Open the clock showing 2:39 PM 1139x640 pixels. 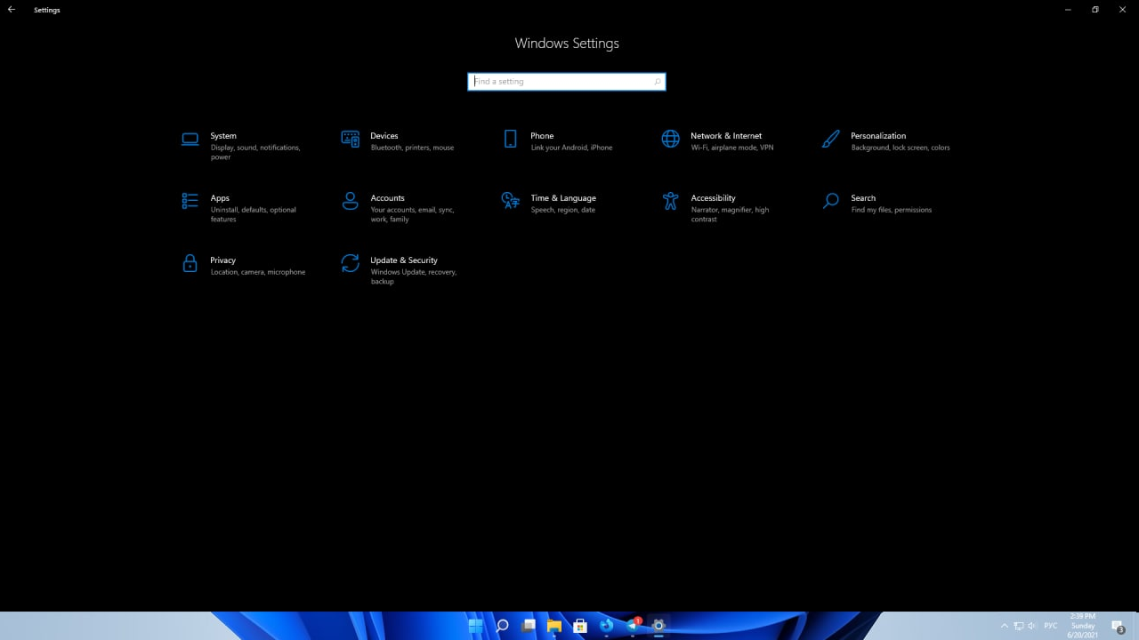(x=1083, y=626)
